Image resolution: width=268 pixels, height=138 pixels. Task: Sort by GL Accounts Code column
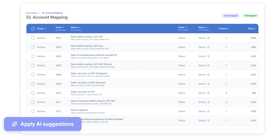[x=60, y=27]
